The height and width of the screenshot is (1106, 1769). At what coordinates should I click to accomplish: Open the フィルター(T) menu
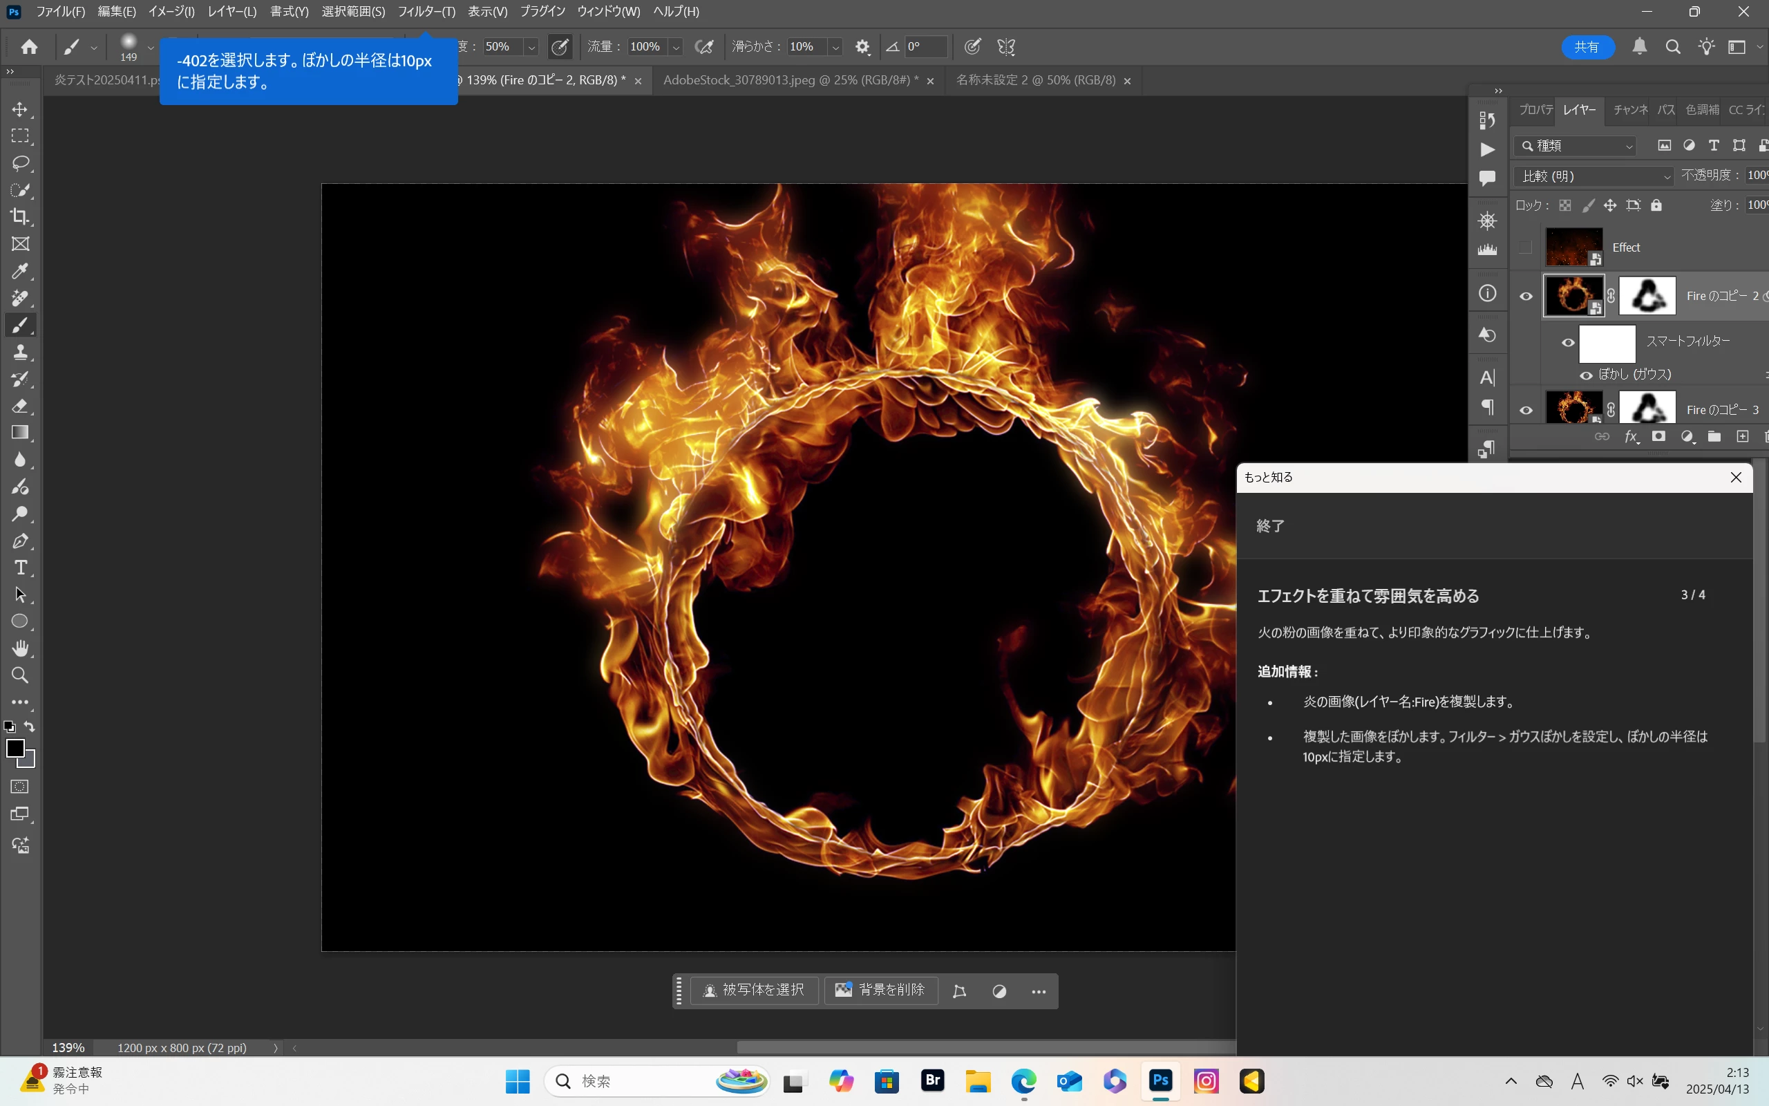pos(426,12)
